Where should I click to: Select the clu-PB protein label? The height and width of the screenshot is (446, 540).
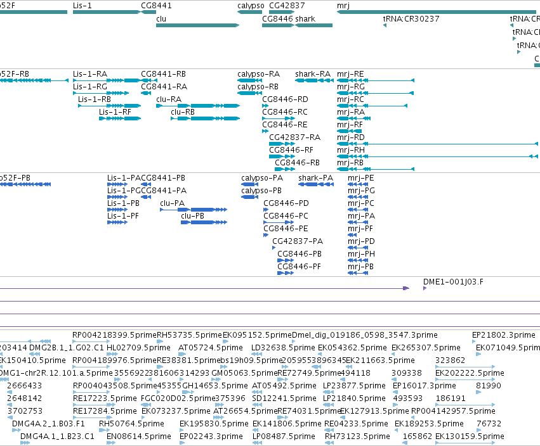(192, 216)
